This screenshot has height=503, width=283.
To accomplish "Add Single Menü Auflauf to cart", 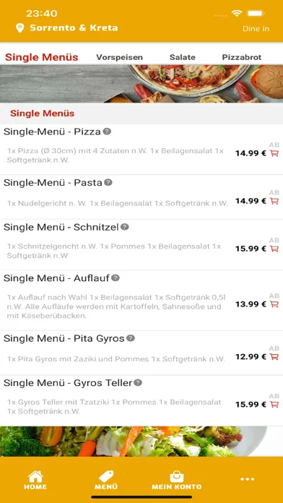I will pyautogui.click(x=274, y=304).
